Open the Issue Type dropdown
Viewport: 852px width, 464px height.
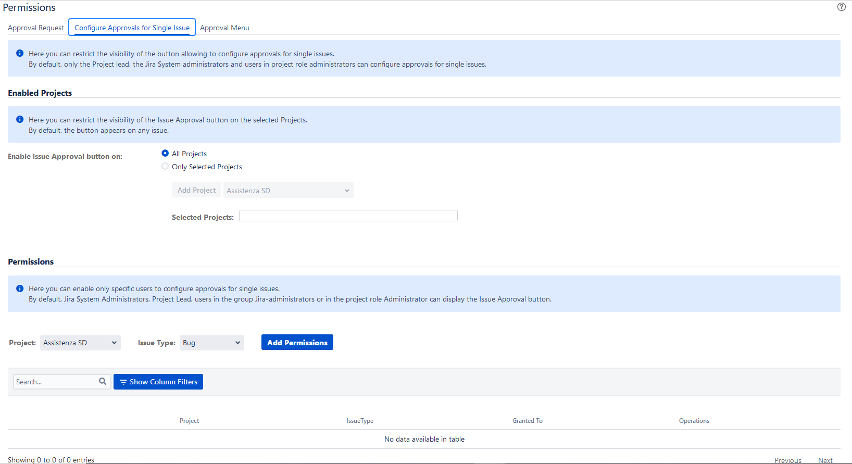tap(211, 343)
